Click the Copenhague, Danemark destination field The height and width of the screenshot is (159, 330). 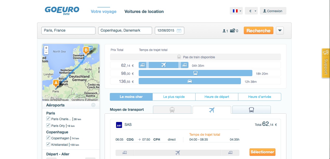pyautogui.click(x=125, y=31)
